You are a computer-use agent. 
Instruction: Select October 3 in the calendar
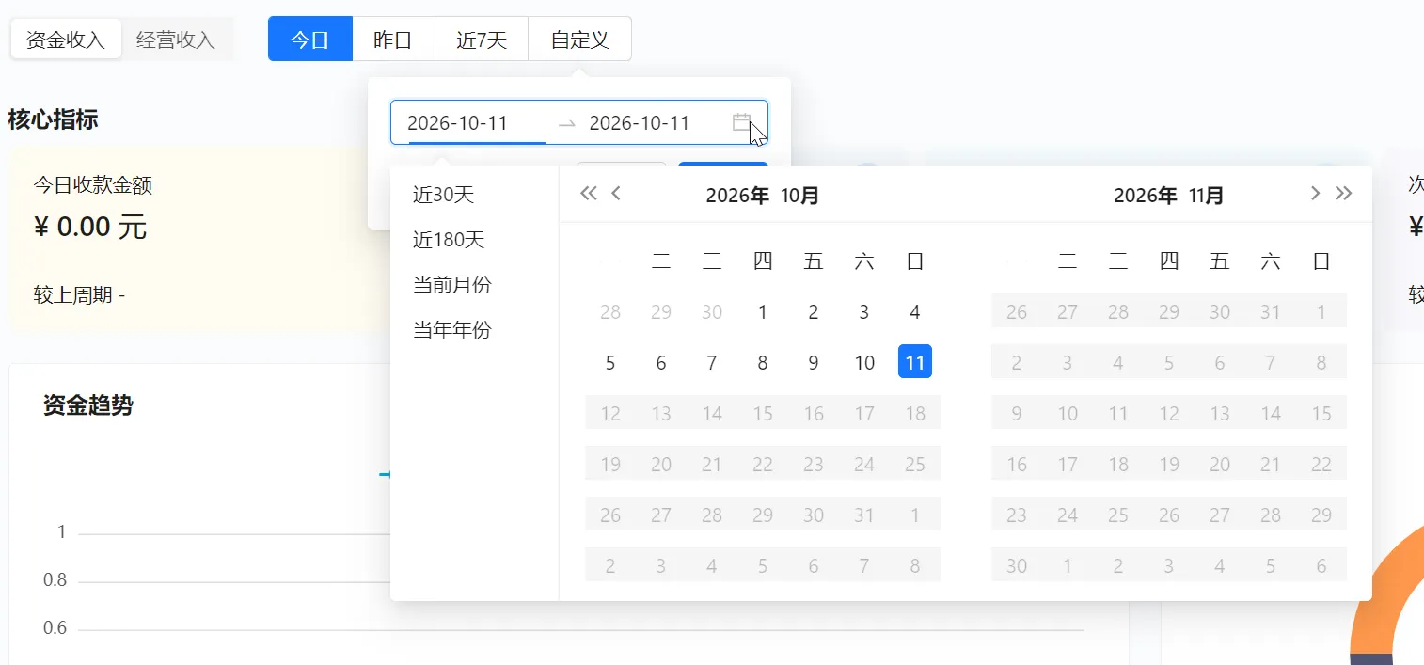[864, 312]
